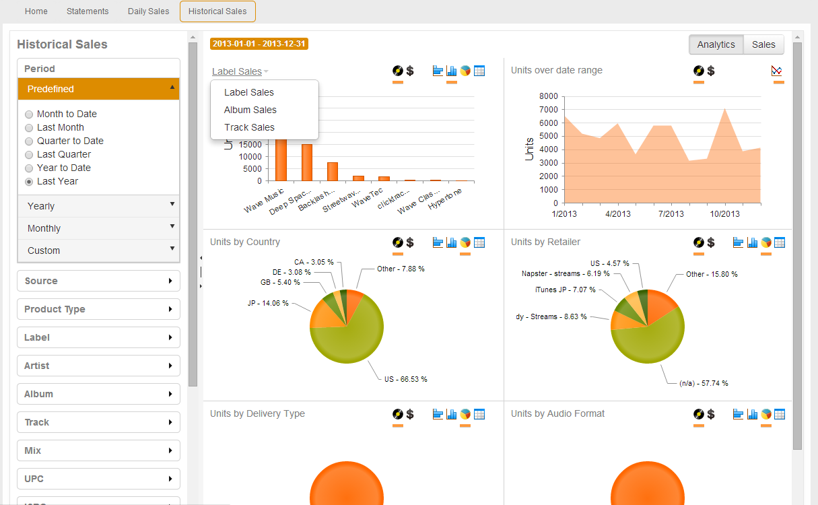Select the Last Year period
Image resolution: width=818 pixels, height=505 pixels.
click(x=29, y=182)
